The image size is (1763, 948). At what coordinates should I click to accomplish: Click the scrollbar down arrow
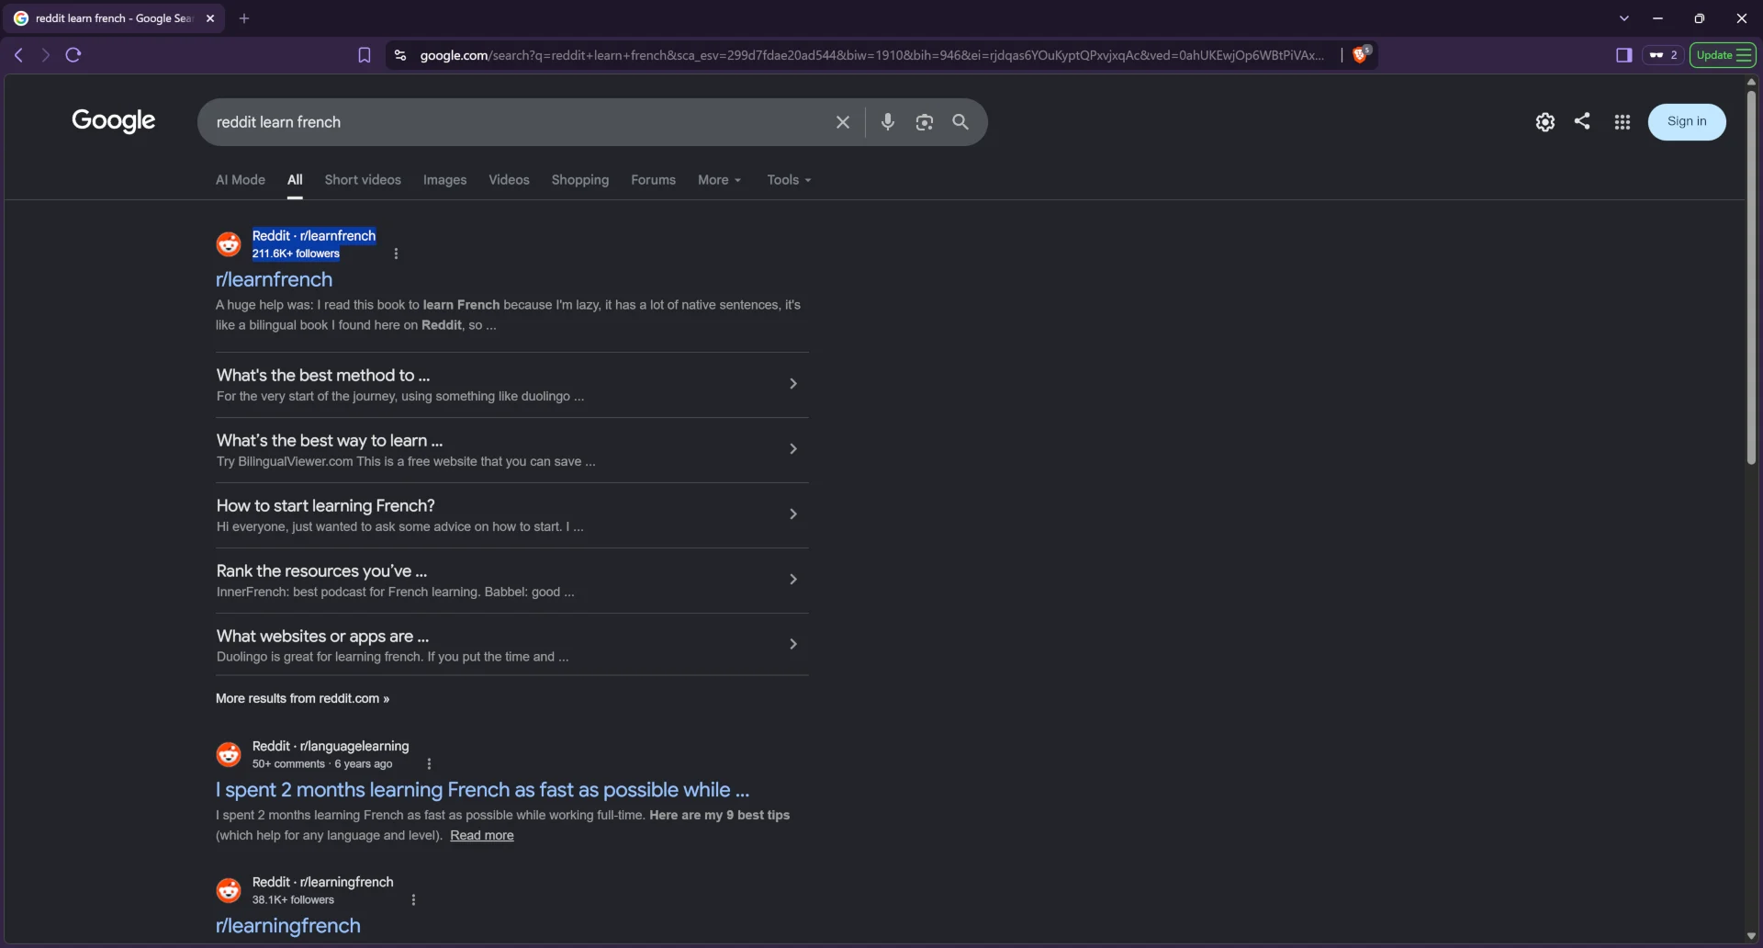[x=1751, y=937]
